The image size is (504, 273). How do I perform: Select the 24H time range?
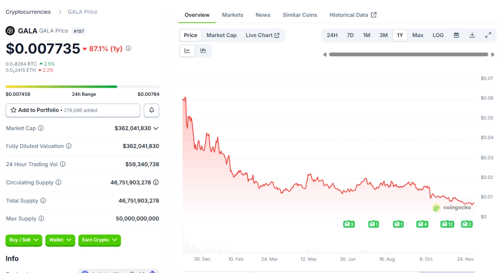tap(332, 35)
